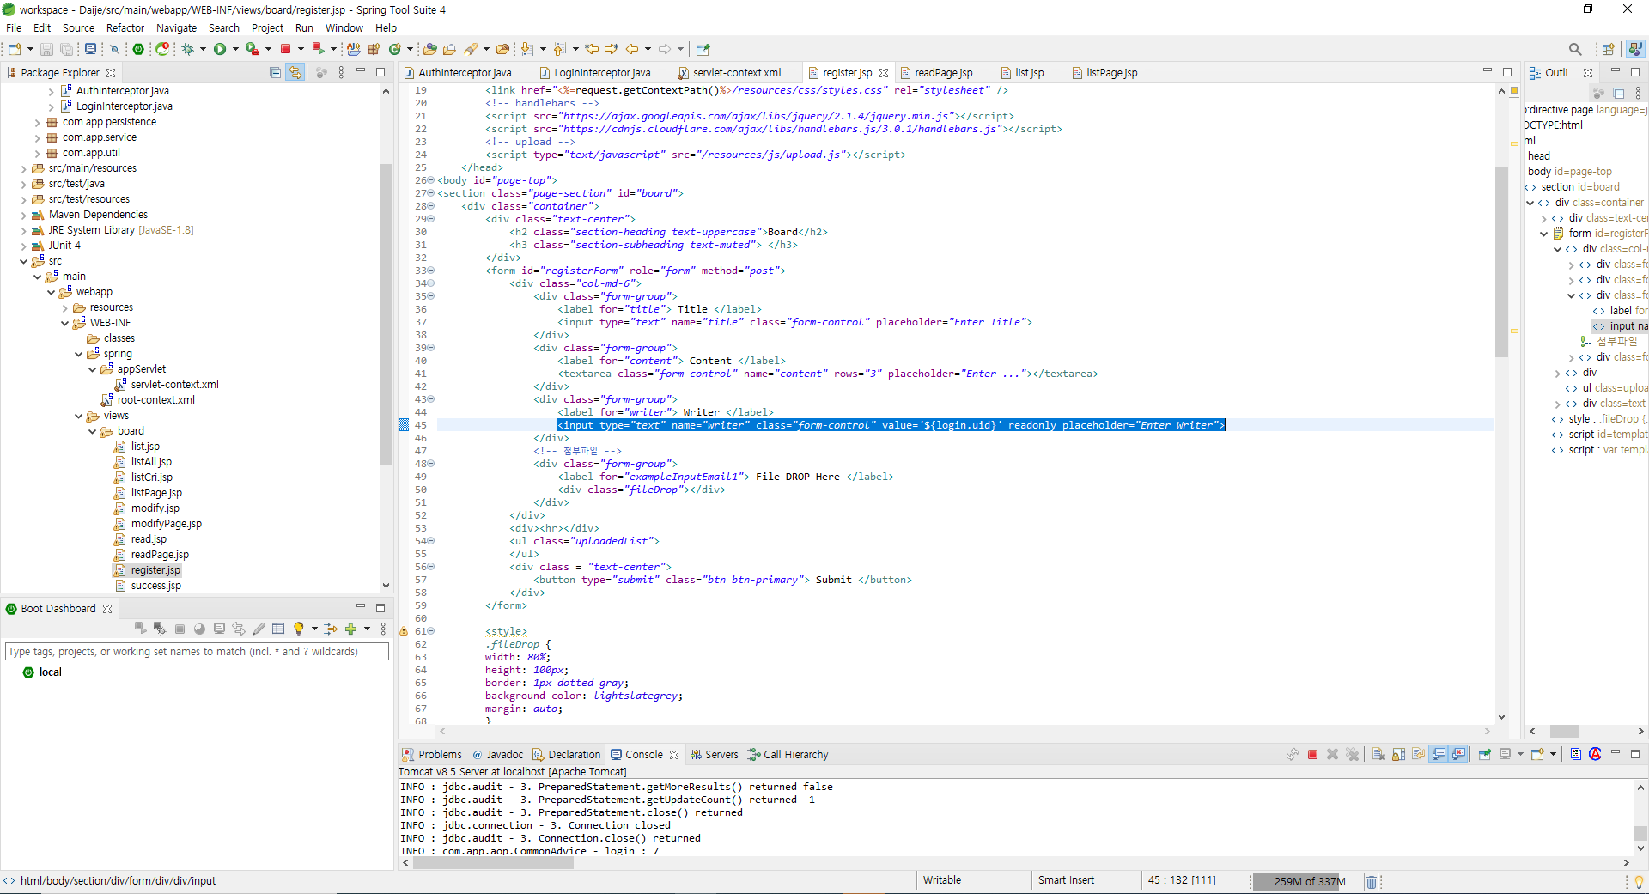Click the Debug bug icon in main toolbar
1649x894 pixels.
tap(188, 49)
